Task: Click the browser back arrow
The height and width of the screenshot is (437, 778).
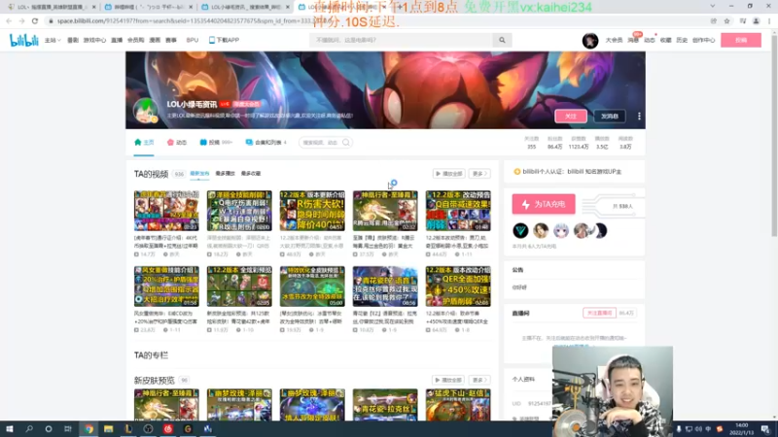Action: click(x=9, y=20)
